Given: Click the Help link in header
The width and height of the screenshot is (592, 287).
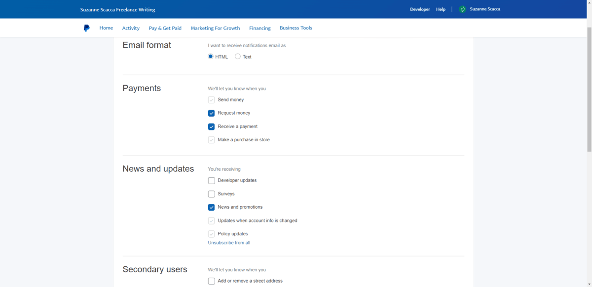Looking at the screenshot, I should click(441, 9).
